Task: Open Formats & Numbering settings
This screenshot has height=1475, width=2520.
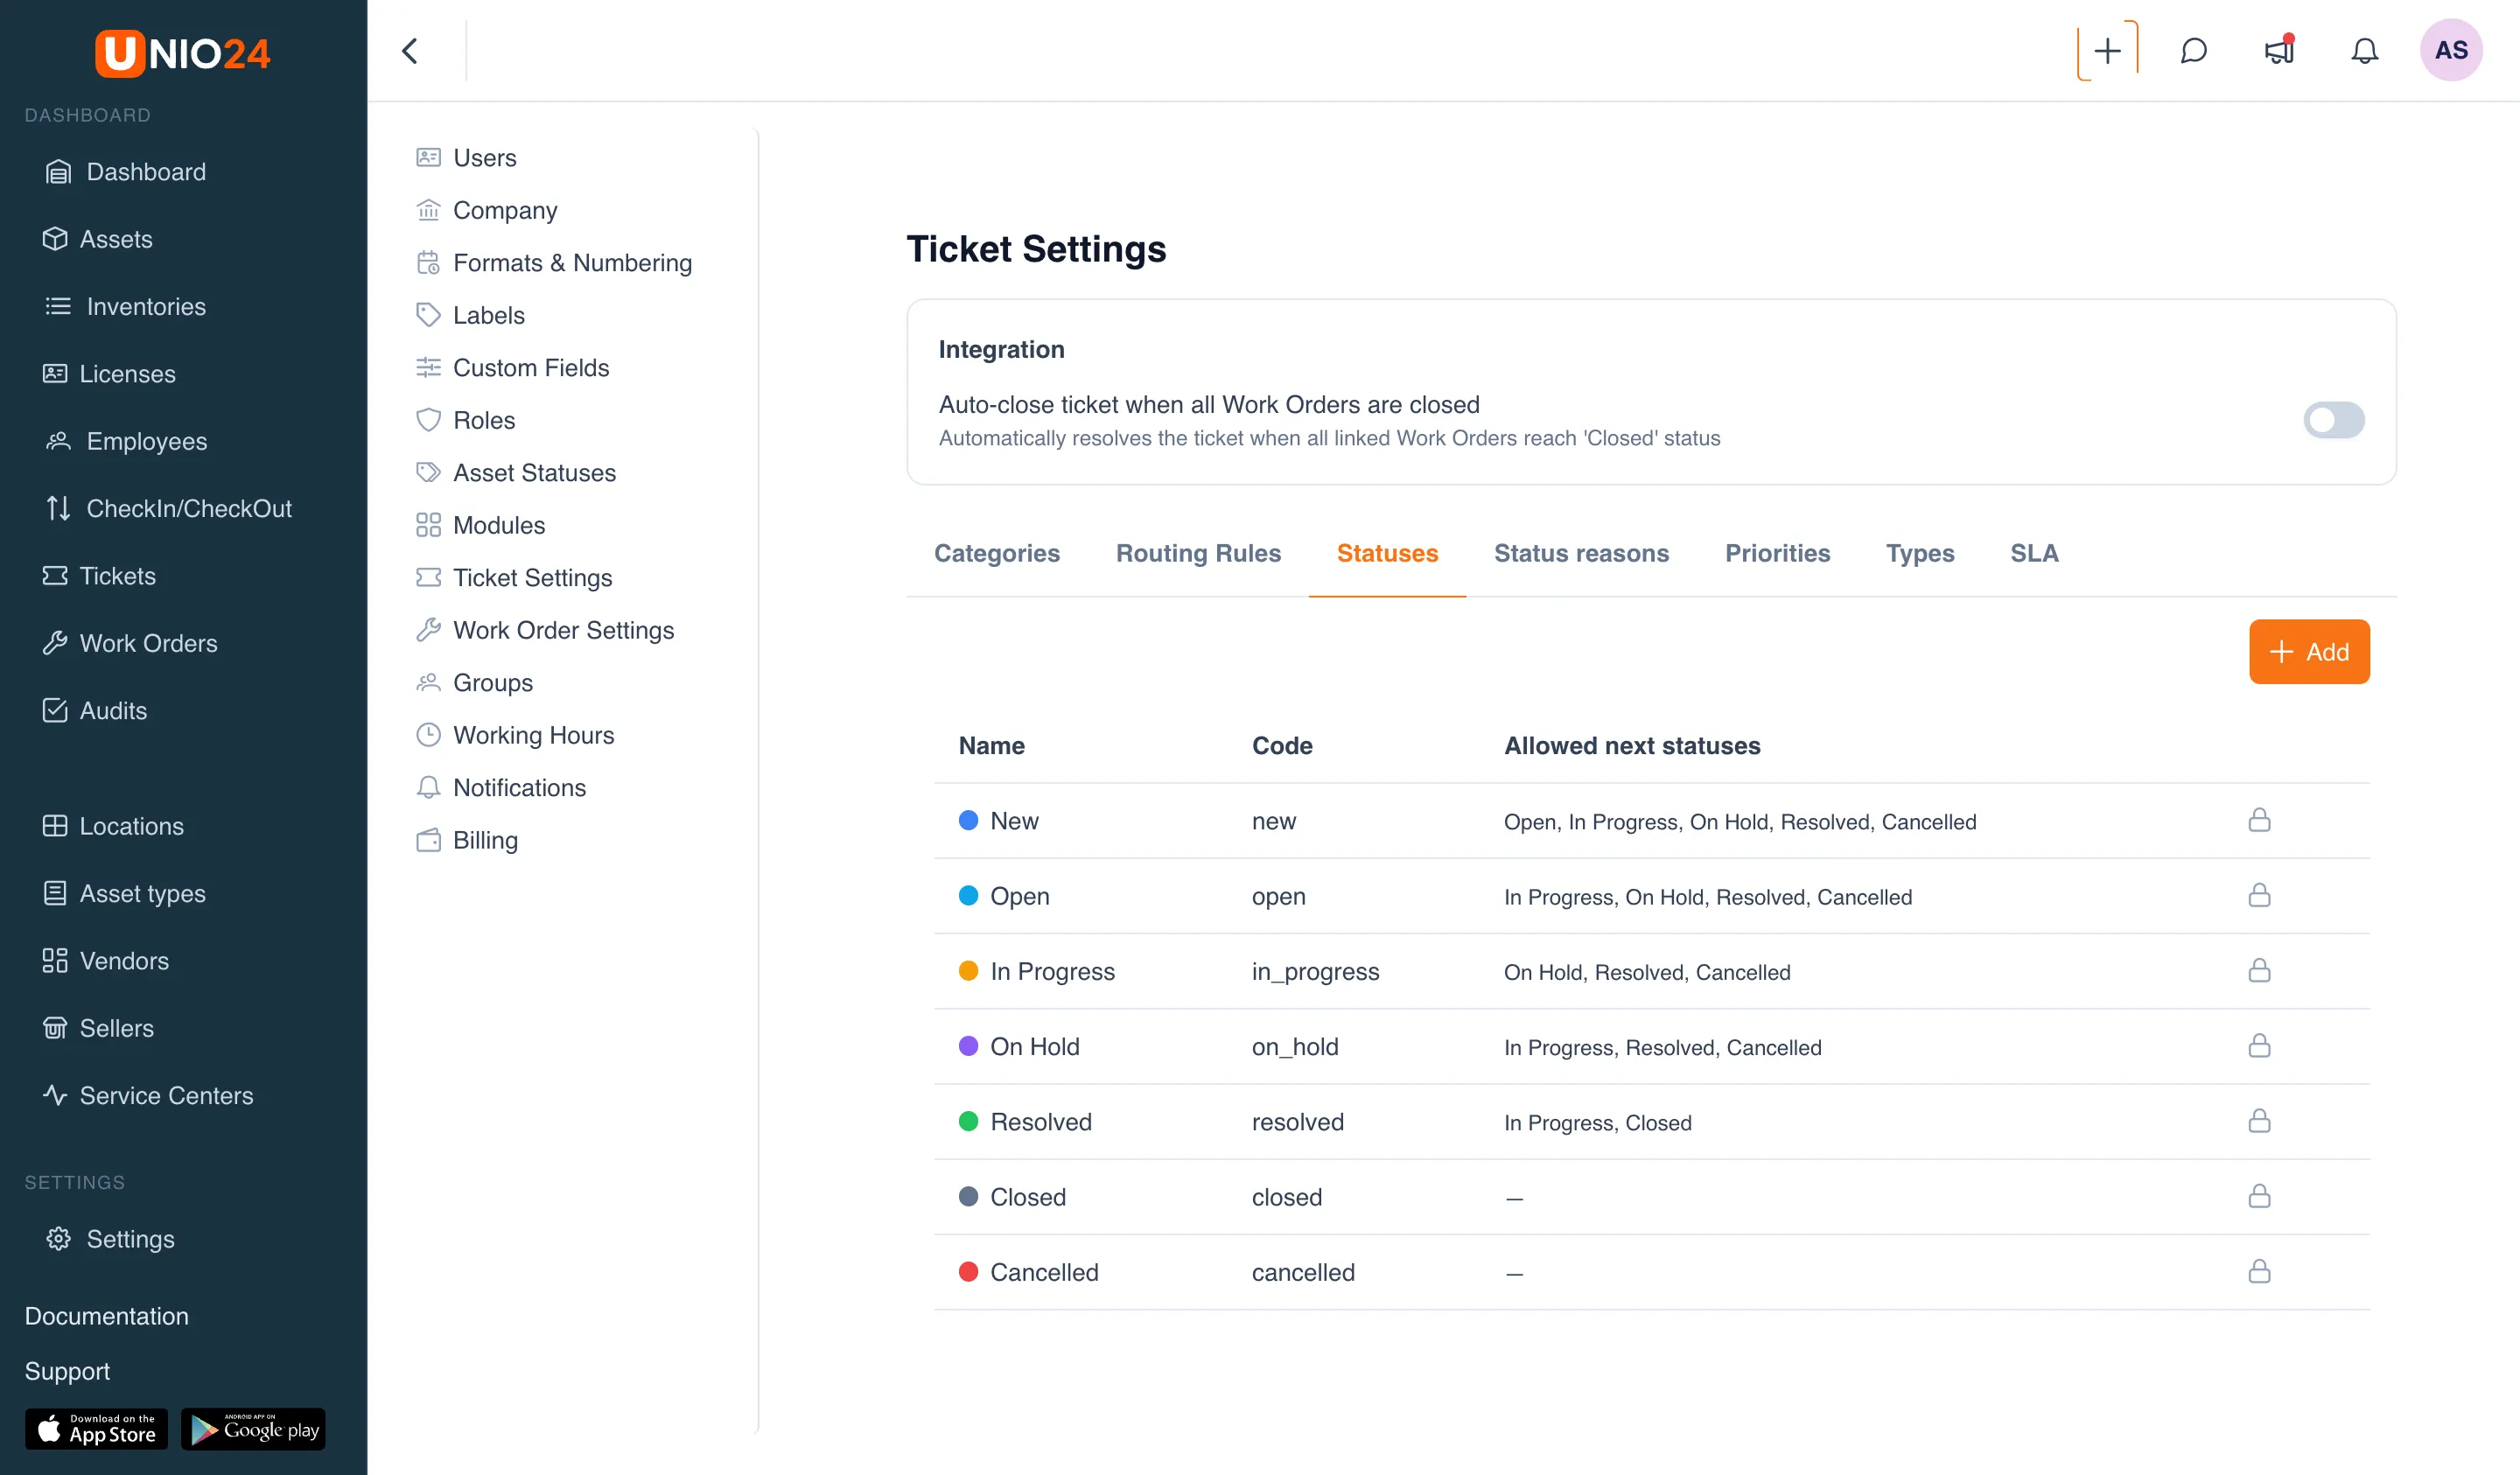Action: coord(554,263)
